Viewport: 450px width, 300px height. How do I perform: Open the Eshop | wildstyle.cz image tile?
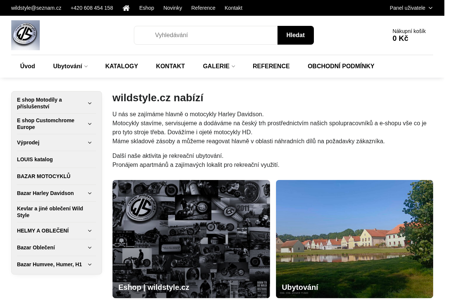pyautogui.click(x=191, y=239)
